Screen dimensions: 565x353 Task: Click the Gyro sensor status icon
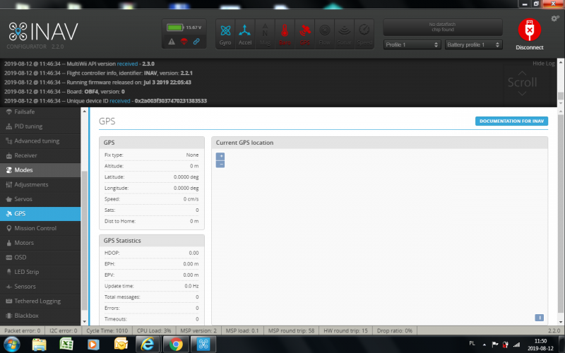tap(225, 33)
